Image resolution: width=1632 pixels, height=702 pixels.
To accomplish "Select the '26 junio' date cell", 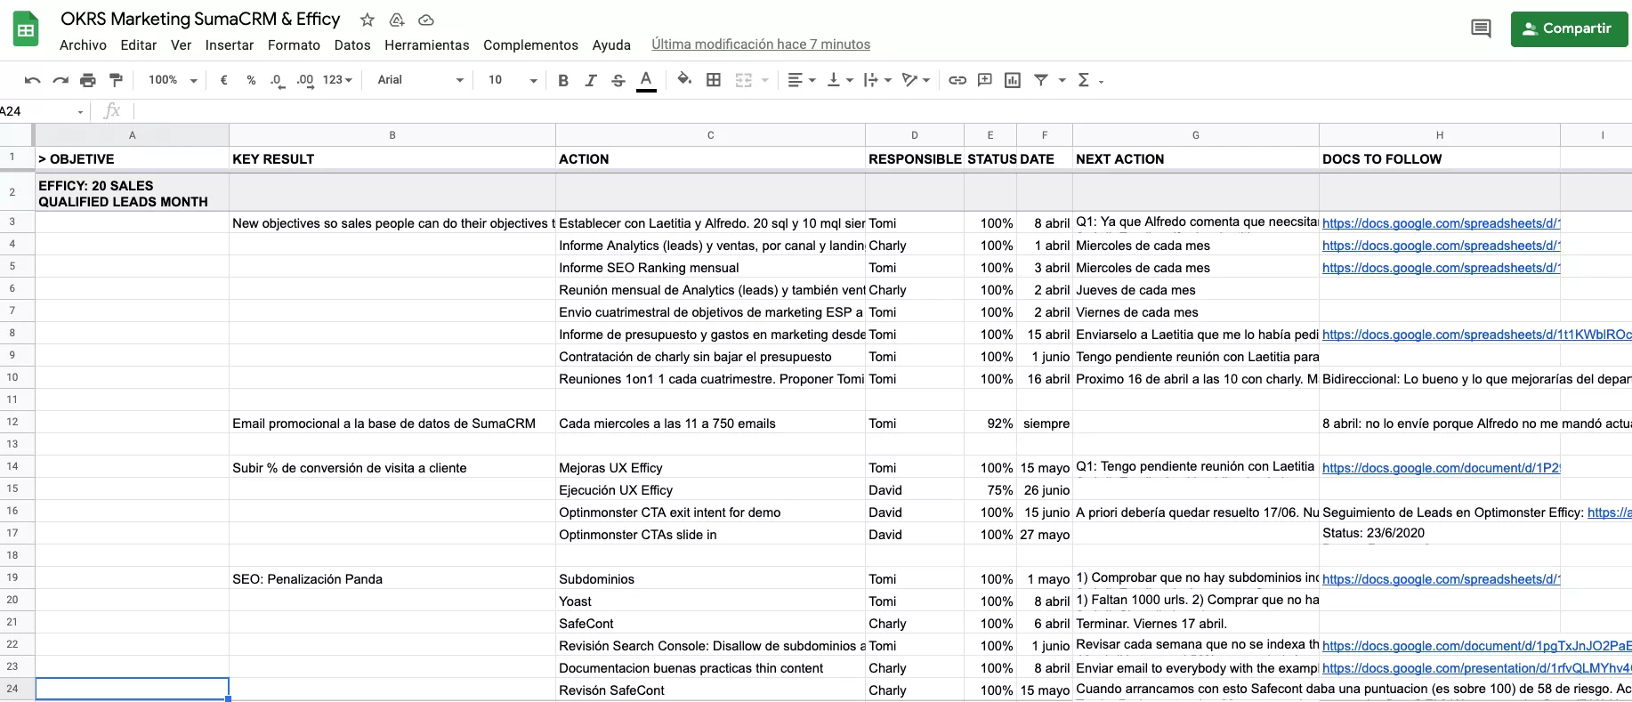I will tap(1045, 490).
